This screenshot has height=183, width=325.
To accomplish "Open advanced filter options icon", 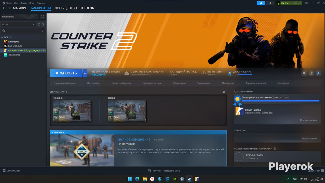I will pos(42,31).
